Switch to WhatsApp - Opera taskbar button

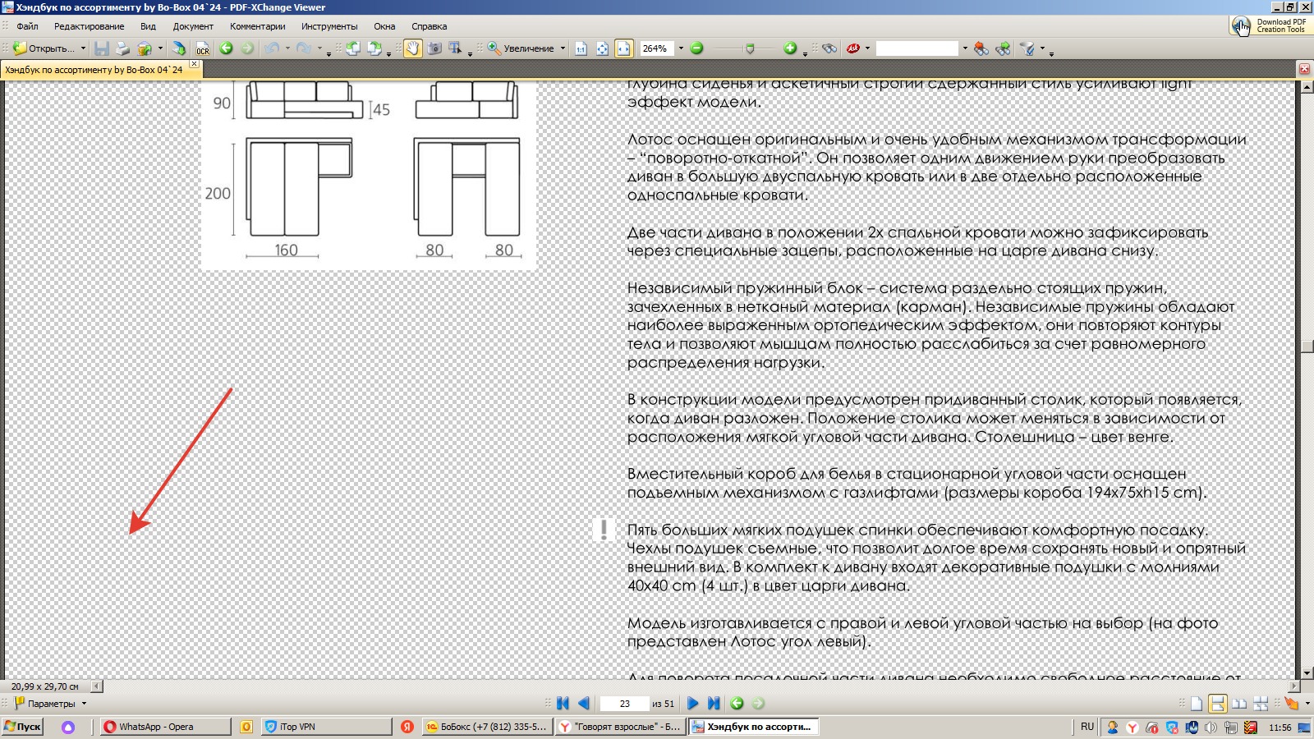click(165, 727)
